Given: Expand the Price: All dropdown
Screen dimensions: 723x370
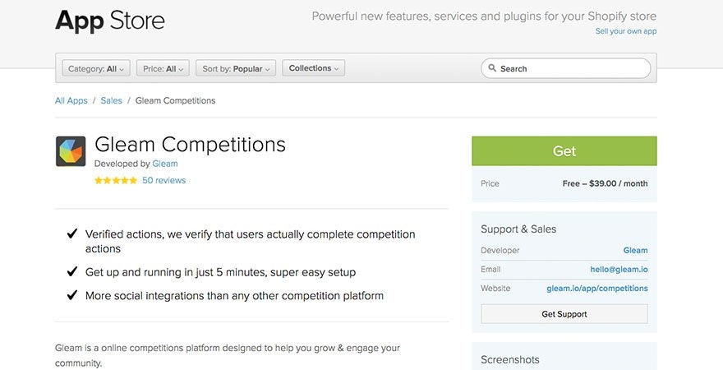Looking at the screenshot, I should pos(164,69).
